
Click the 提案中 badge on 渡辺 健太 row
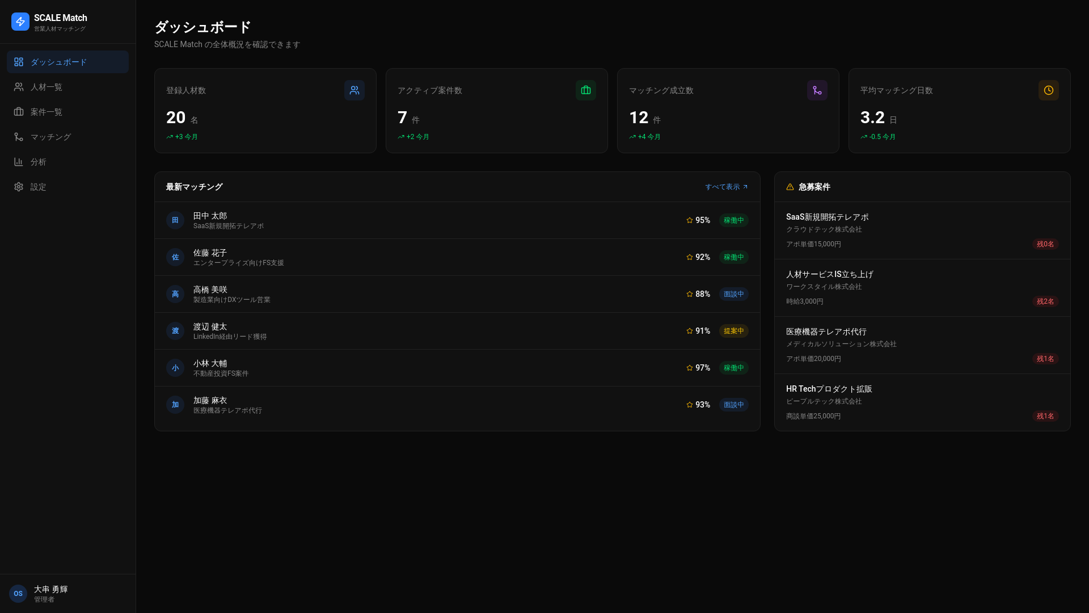(x=733, y=331)
